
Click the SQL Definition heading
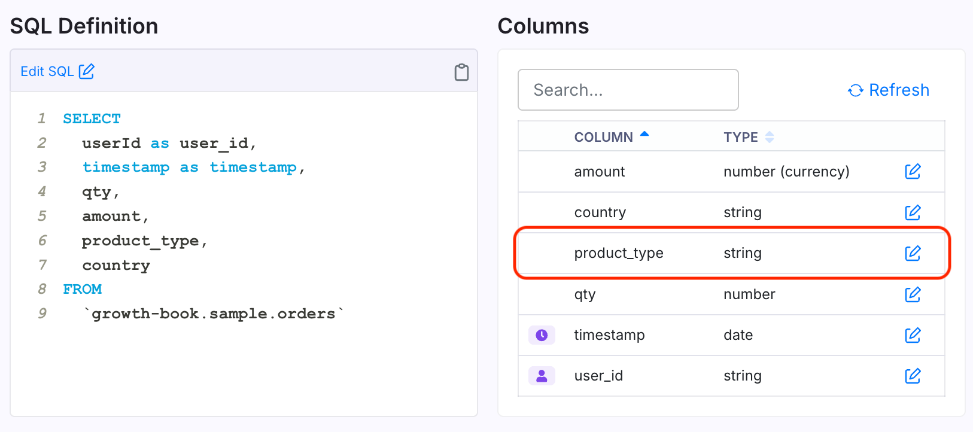click(x=84, y=26)
